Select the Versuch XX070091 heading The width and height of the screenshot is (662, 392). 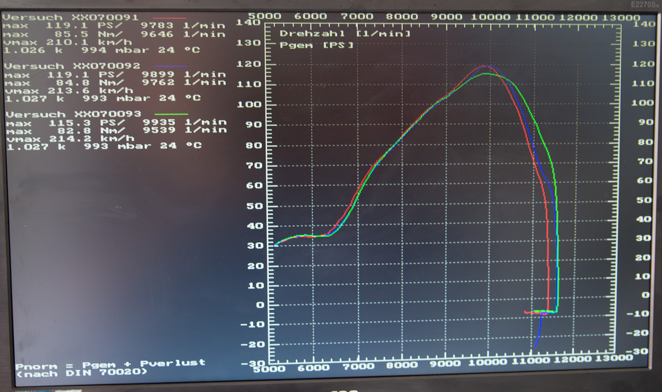71,17
